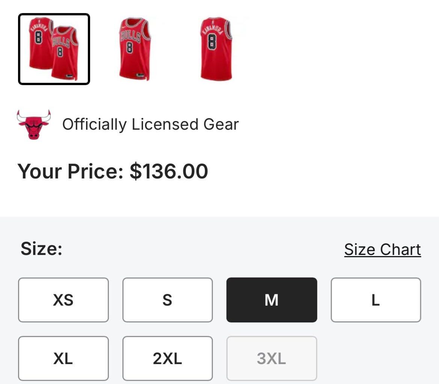This screenshot has width=439, height=384.
Task: Select size 2XL
Action: pyautogui.click(x=167, y=358)
